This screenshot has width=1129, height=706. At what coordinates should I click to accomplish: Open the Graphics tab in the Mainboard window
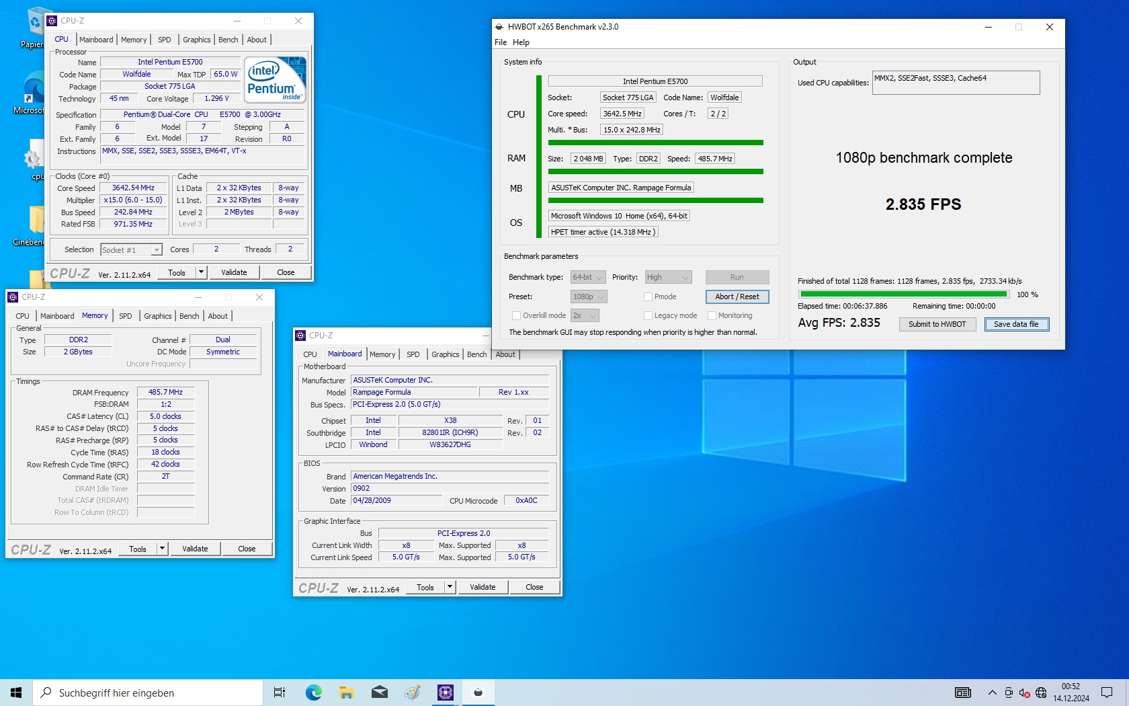pos(445,354)
